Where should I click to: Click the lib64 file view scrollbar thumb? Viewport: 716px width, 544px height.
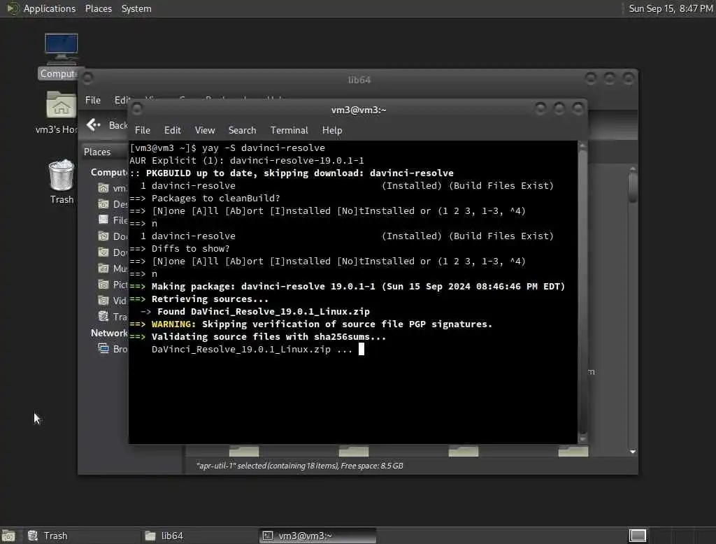tap(632, 187)
